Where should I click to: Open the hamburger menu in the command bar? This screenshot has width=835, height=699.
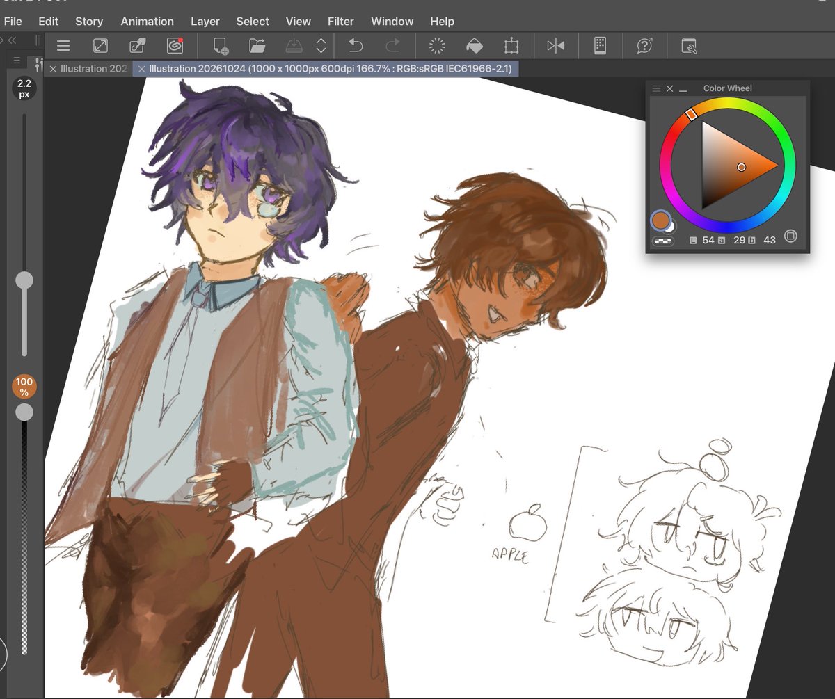[x=63, y=47]
